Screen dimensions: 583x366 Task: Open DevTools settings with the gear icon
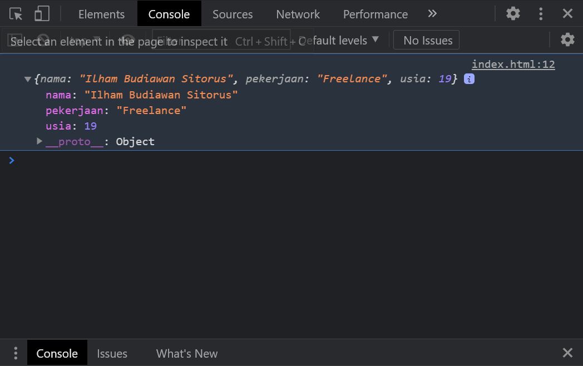pos(512,13)
